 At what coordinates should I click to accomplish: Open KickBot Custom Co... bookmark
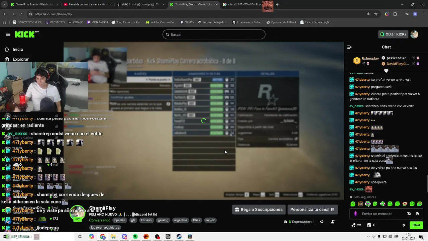coord(161,22)
